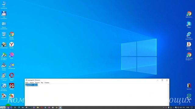This screenshot has width=195, height=109.
Task: Click Notepad title bar icon
Action: (26, 80)
